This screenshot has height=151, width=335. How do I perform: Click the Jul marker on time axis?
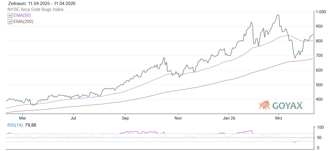click(73, 118)
